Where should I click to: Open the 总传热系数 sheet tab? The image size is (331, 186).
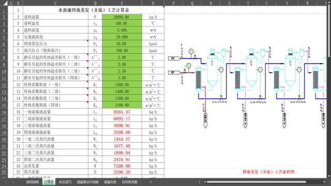[129, 182]
